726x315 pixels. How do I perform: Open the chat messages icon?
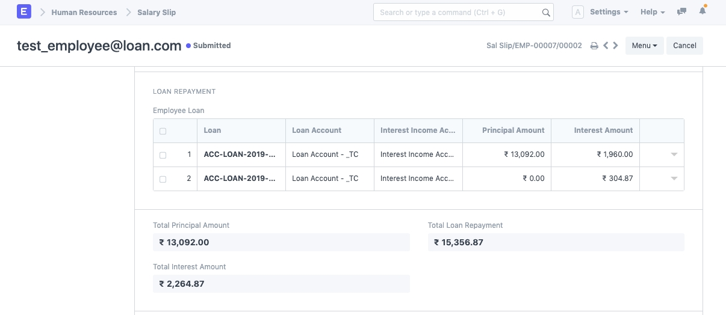click(681, 12)
